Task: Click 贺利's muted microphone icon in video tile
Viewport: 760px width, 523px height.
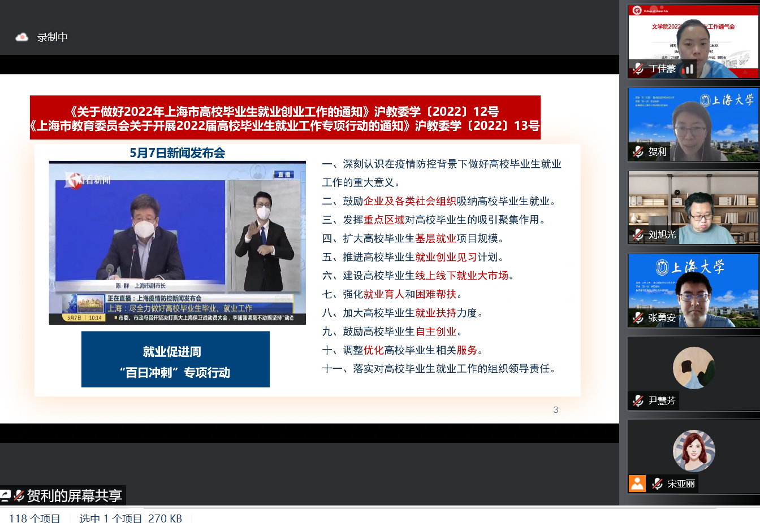Action: pos(638,151)
